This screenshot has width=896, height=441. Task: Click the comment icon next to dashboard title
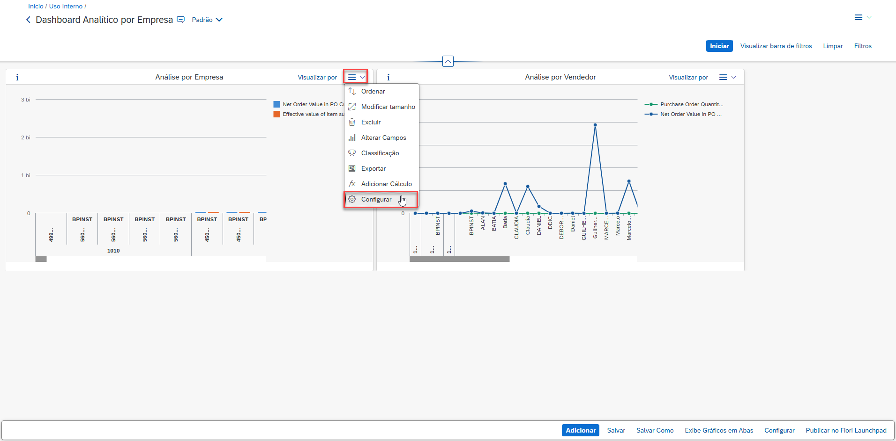[x=180, y=20]
